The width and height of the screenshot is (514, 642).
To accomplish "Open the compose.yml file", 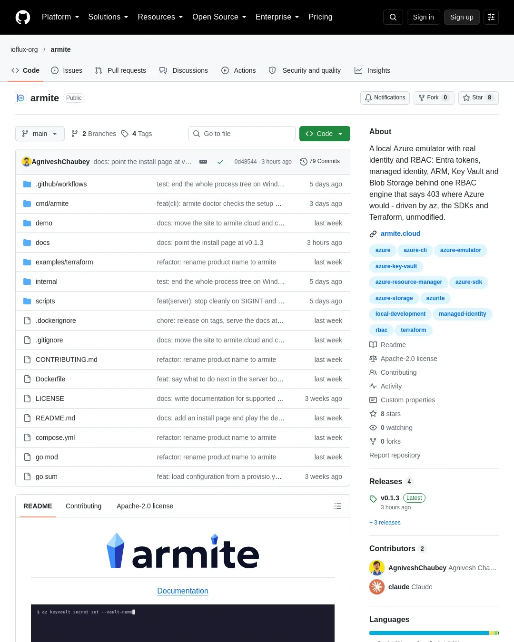I will coord(55,438).
